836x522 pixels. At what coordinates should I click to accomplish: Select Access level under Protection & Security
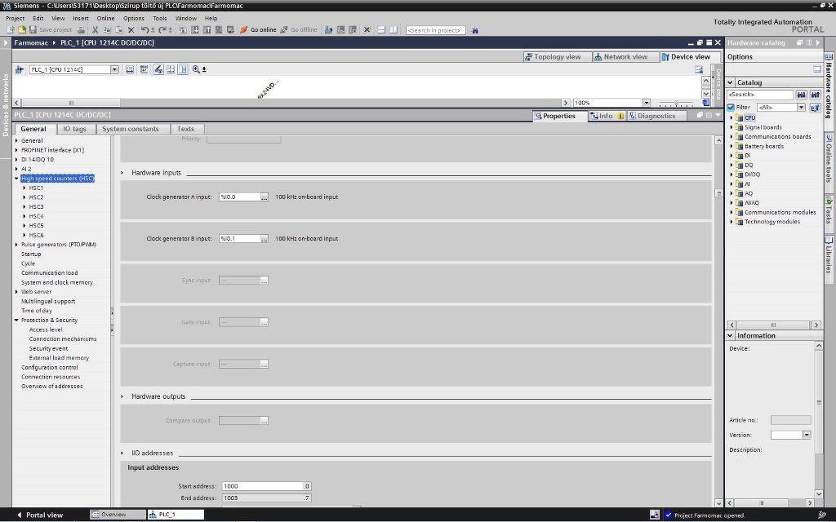(x=46, y=330)
